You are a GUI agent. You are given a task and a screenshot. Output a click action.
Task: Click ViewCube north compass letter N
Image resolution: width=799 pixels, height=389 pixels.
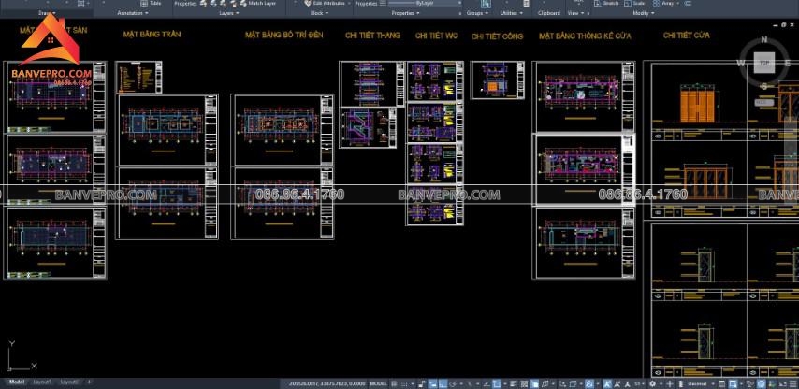click(x=763, y=39)
